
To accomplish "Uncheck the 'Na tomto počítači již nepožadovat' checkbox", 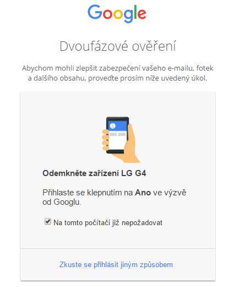I will pos(48,221).
